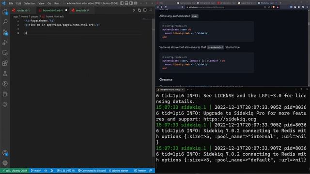Click the Brave shields icon

click(274, 7)
